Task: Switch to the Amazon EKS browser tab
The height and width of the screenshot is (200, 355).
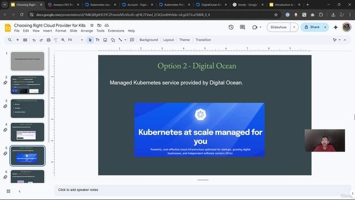Action: 63,4
